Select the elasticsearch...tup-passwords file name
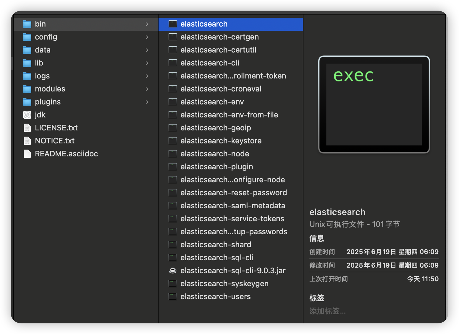The width and height of the screenshot is (459, 334). [x=234, y=232]
